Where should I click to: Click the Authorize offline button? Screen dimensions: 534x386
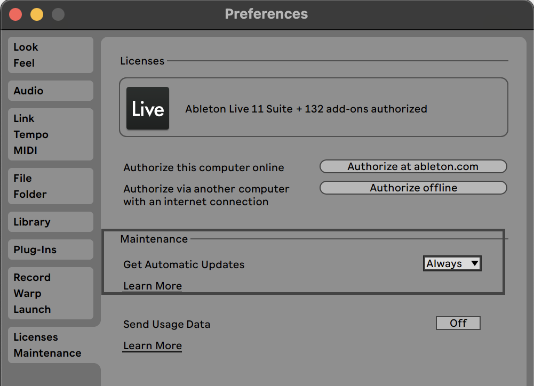[413, 188]
